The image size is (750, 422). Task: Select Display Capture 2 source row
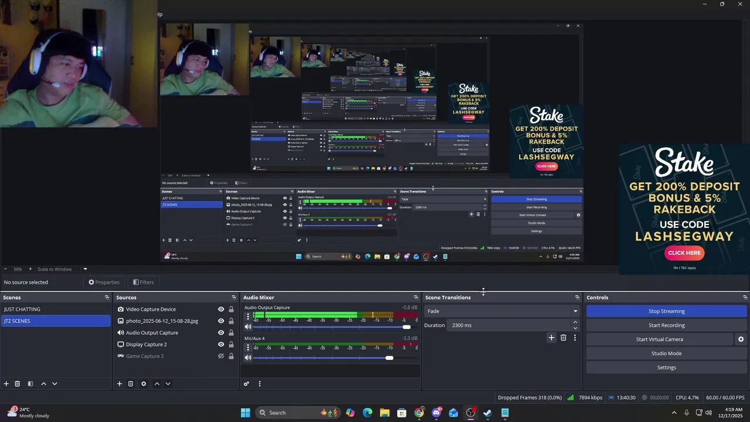tap(176, 345)
